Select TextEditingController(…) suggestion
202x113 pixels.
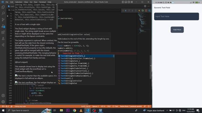pos(86,56)
